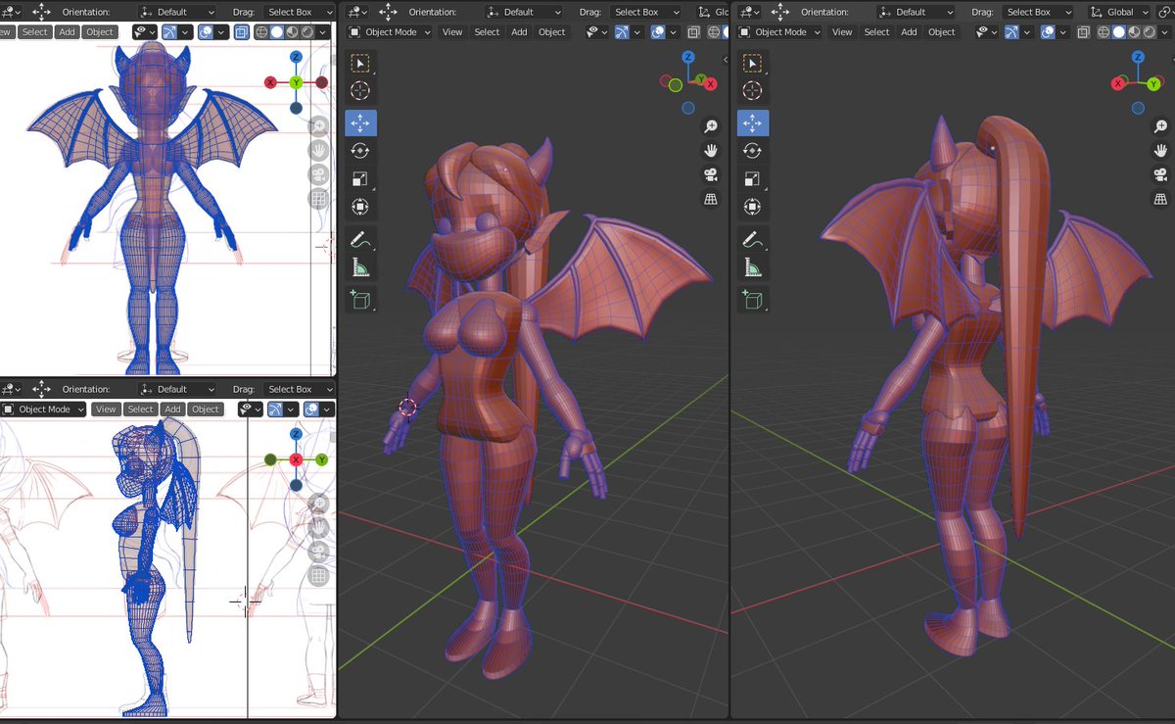This screenshot has height=724, width=1175.
Task: Toggle X-ray in front wireframe viewport header
Action: (242, 32)
